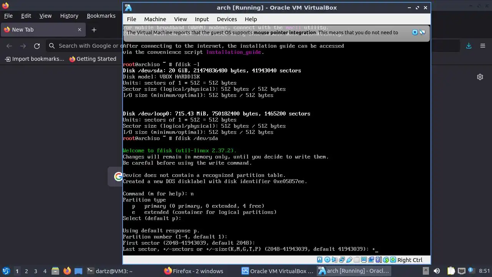Switch to Oracle VM VirtualBox Manager taskbar entry
The height and width of the screenshot is (277, 492).
[x=277, y=271]
